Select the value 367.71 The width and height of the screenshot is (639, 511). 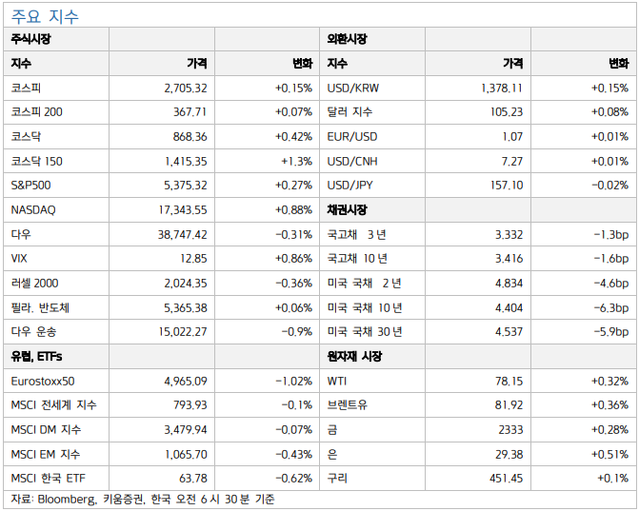[190, 112]
